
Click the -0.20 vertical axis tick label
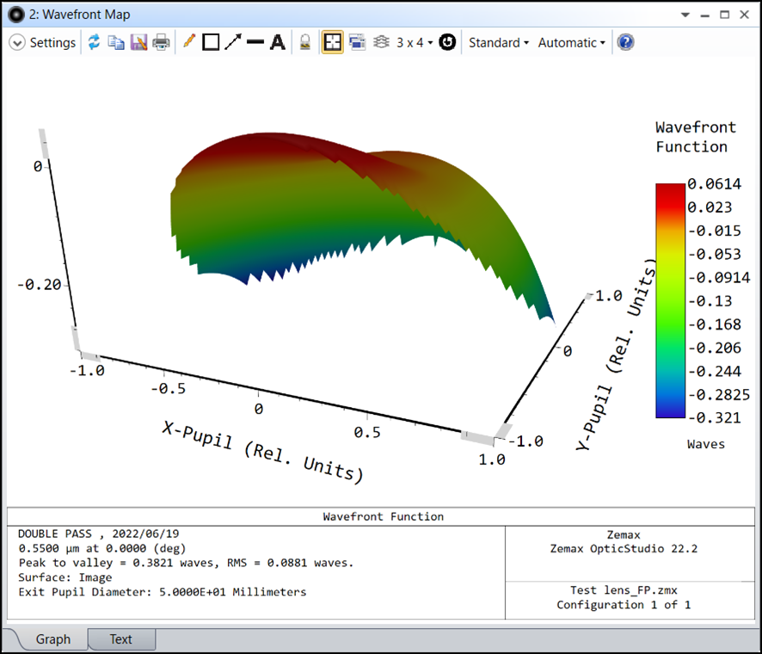pos(39,285)
